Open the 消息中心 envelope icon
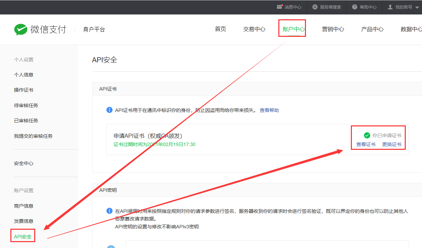Viewport: 422px width, 248px height. point(279,7)
